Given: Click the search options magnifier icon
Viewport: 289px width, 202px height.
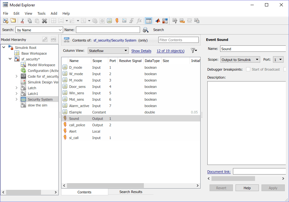Looking at the screenshot, I should click(x=146, y=30).
